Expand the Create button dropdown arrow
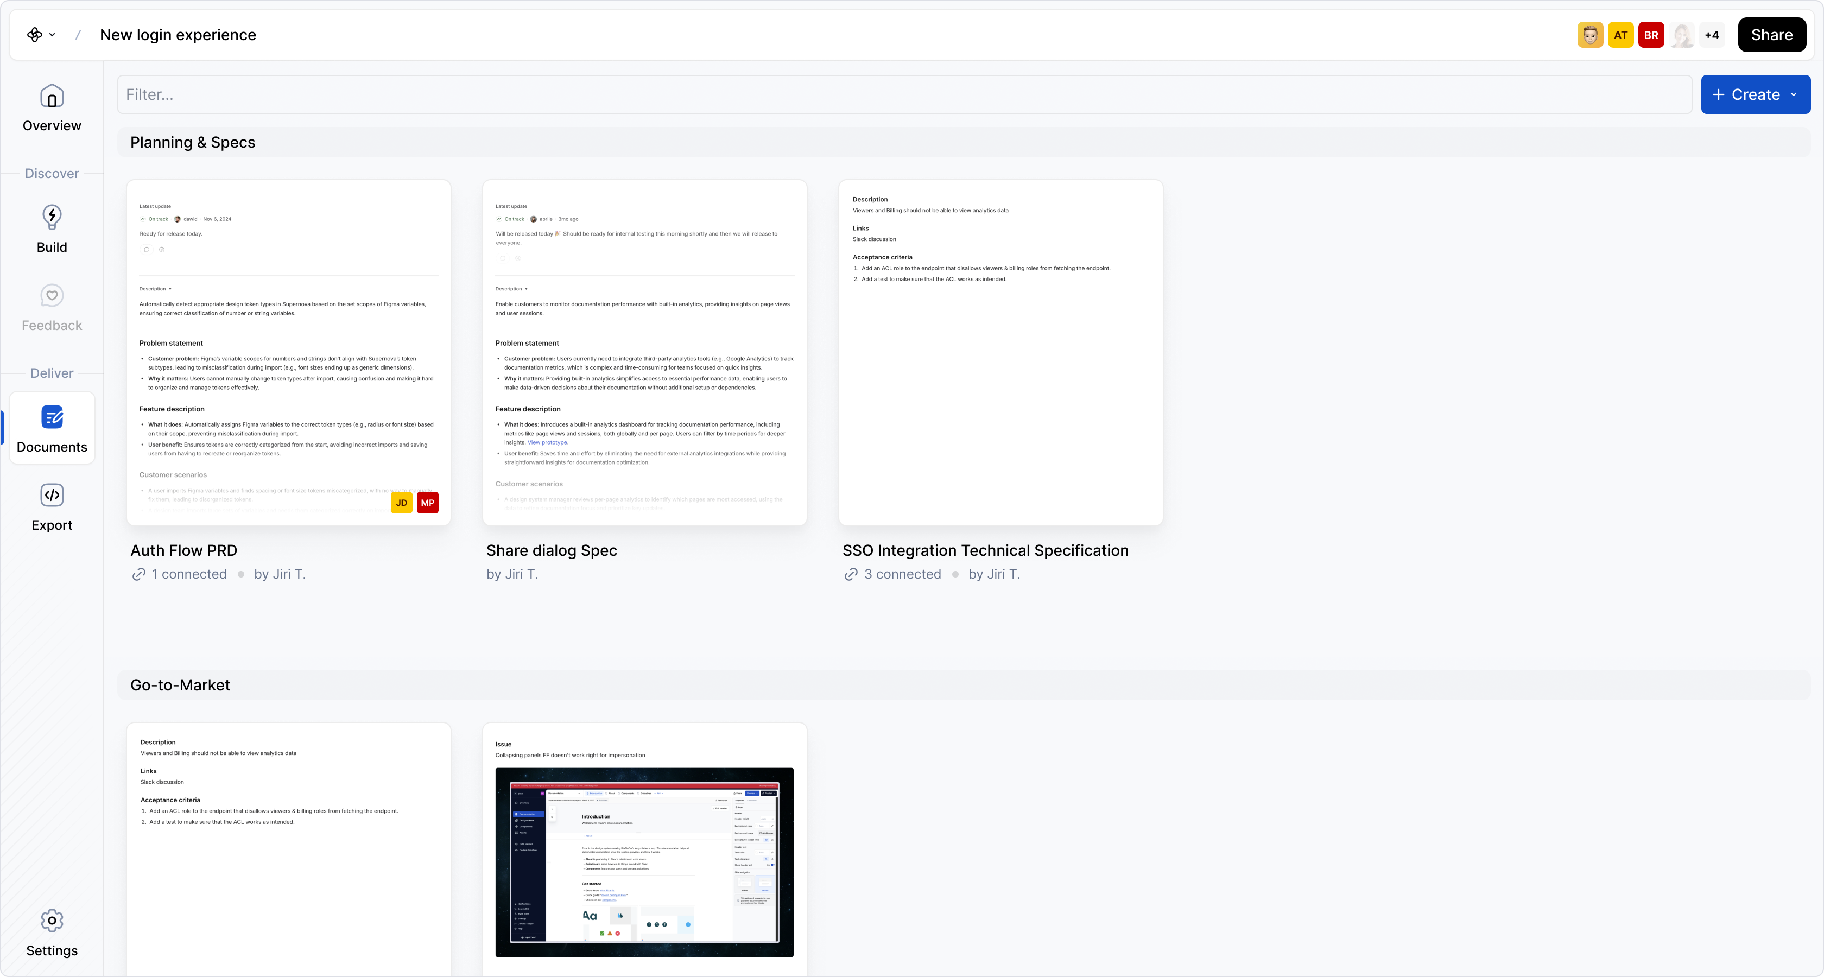1824x977 pixels. click(1794, 94)
